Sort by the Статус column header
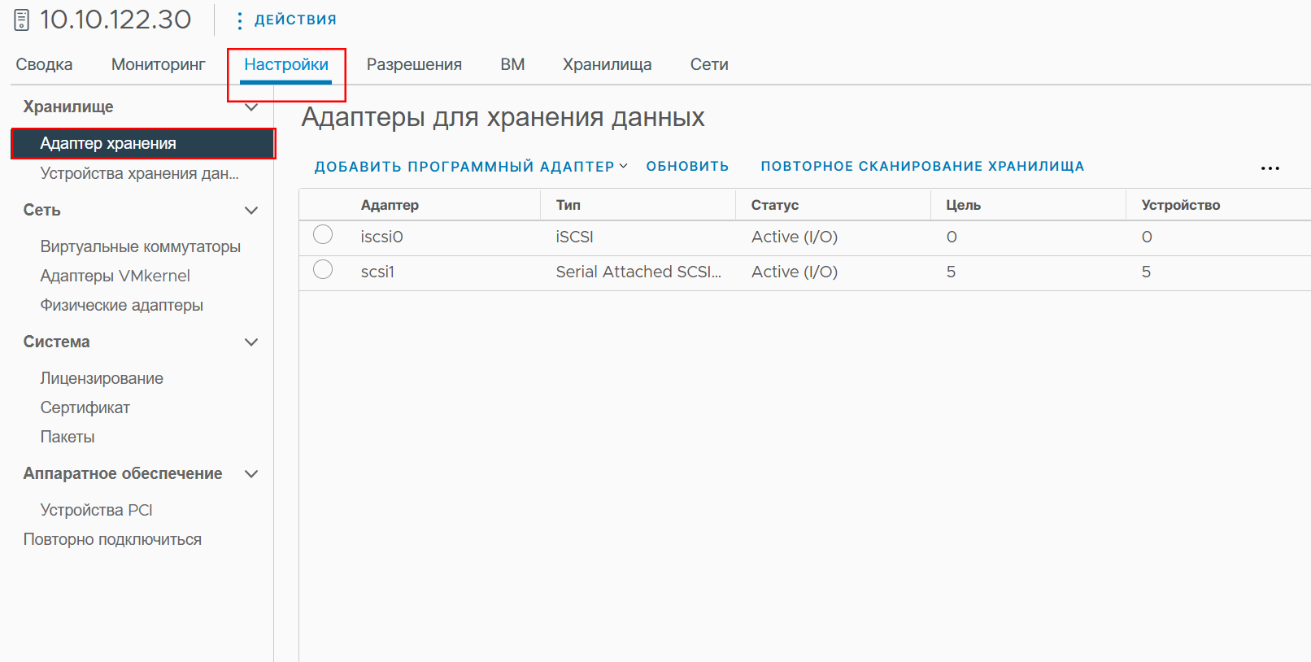The height and width of the screenshot is (662, 1311). click(x=775, y=205)
